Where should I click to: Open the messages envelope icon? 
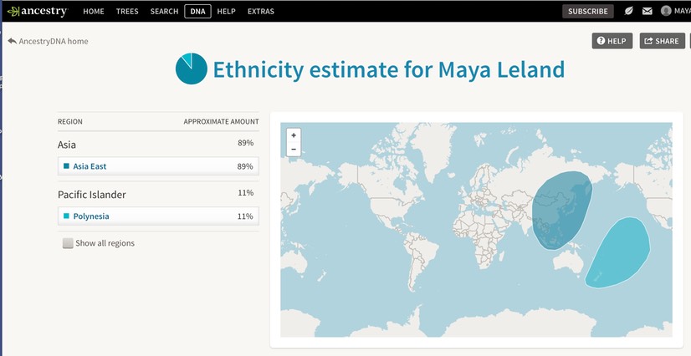pyautogui.click(x=647, y=12)
